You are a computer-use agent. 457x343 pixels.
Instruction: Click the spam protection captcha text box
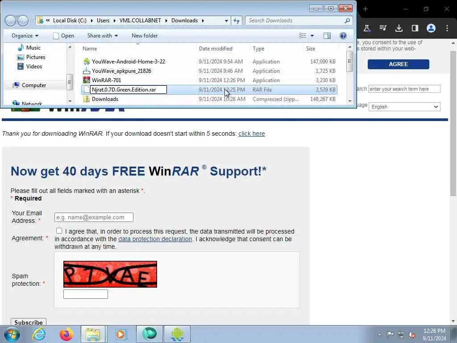[86, 294]
